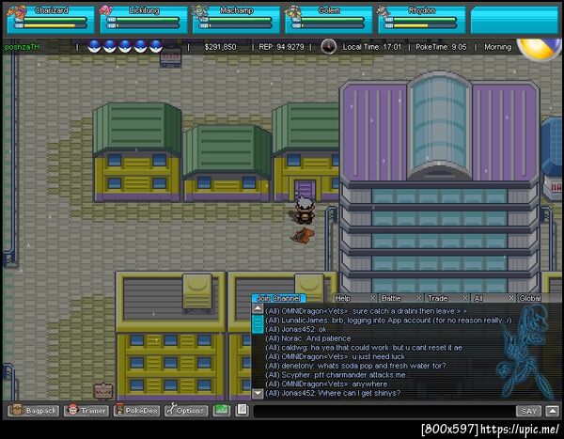Click the white note icon button
The width and height of the screenshot is (564, 439).
[x=243, y=410]
